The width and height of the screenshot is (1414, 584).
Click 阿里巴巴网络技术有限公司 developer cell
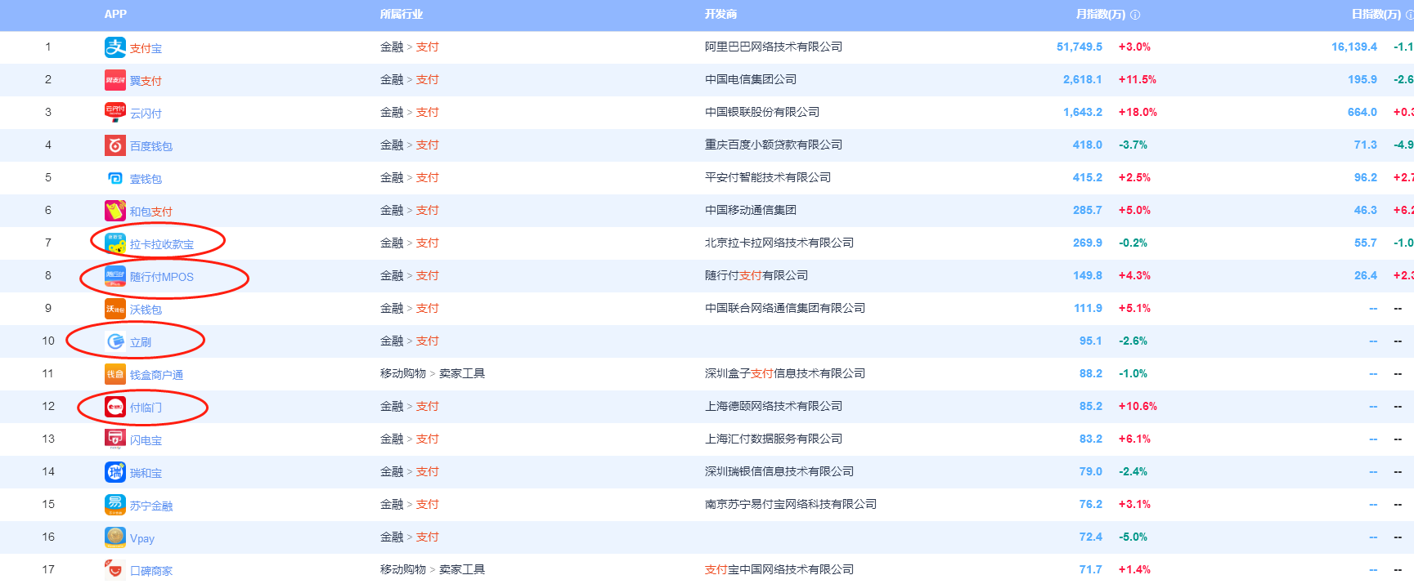click(x=774, y=47)
